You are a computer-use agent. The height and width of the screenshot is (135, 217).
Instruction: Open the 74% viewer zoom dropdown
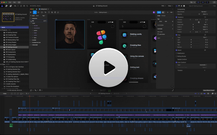tap(163, 6)
